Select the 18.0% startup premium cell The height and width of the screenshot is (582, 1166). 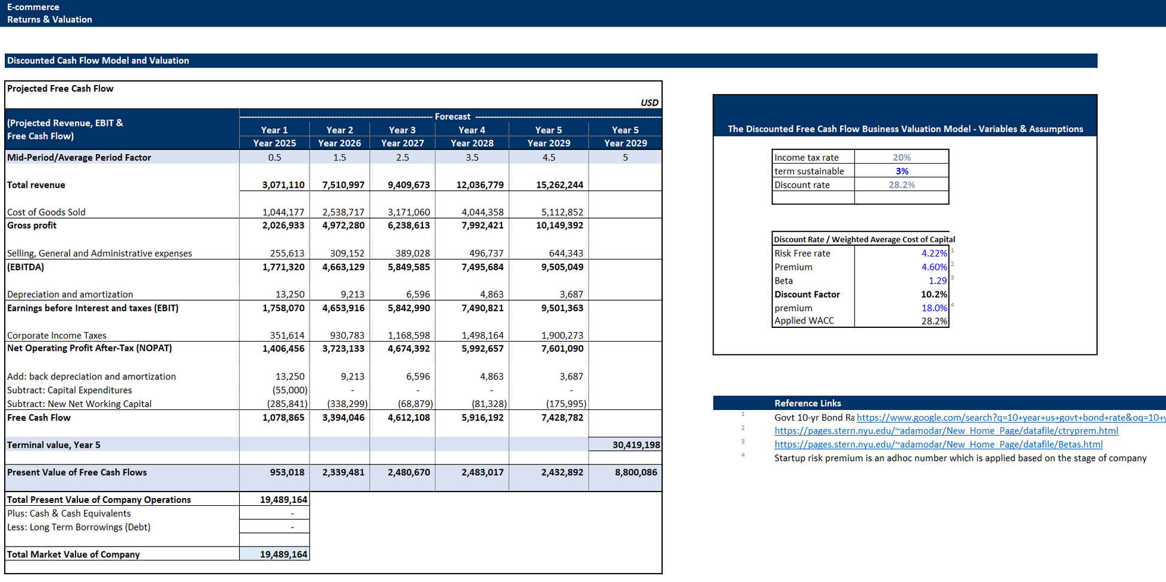point(901,308)
